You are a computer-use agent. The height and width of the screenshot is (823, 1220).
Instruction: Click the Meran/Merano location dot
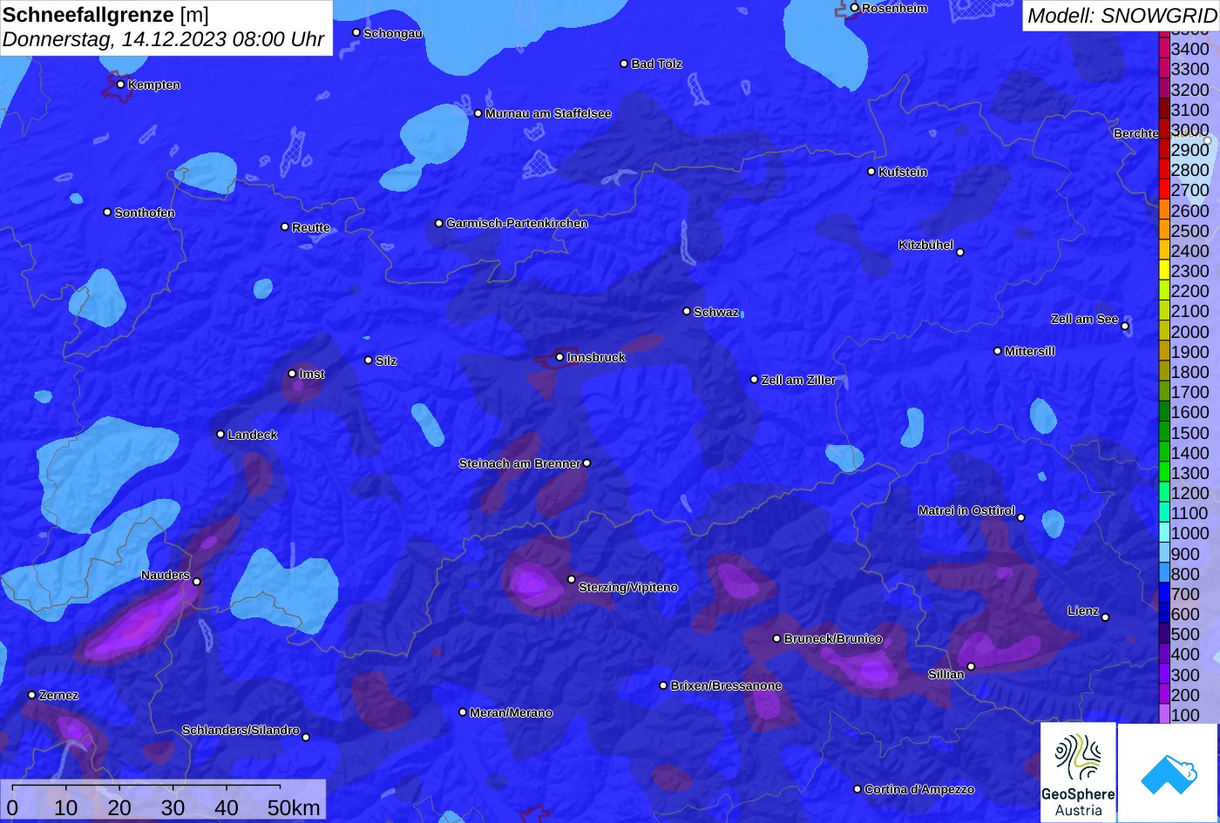[x=463, y=712]
